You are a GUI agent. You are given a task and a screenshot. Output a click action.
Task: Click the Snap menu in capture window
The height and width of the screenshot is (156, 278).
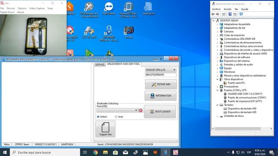click(50, 8)
